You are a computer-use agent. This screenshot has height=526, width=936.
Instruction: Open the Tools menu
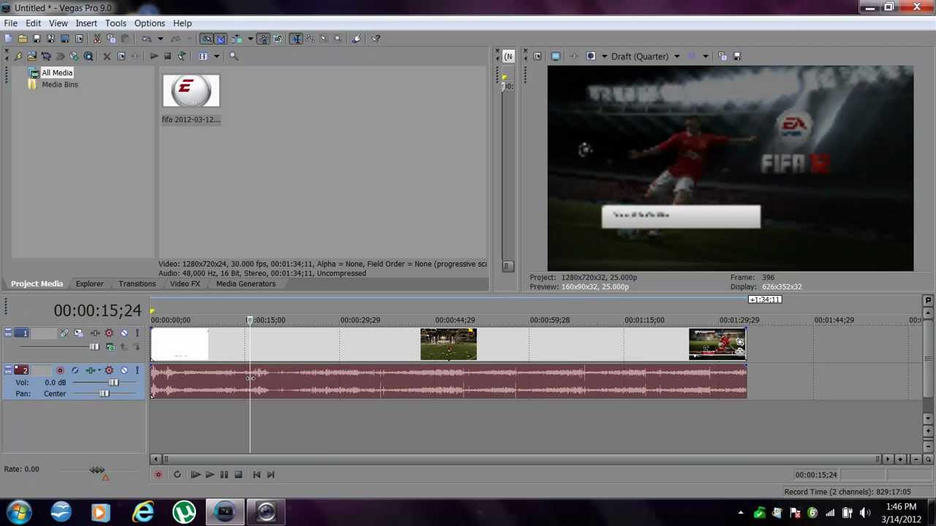[x=116, y=23]
